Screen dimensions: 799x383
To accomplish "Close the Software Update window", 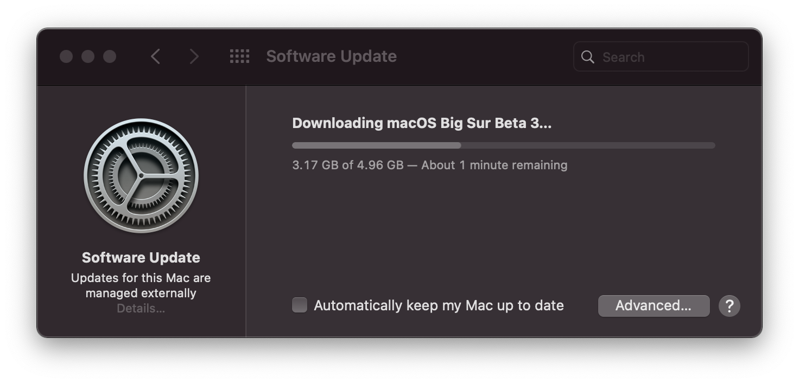I will coord(66,56).
